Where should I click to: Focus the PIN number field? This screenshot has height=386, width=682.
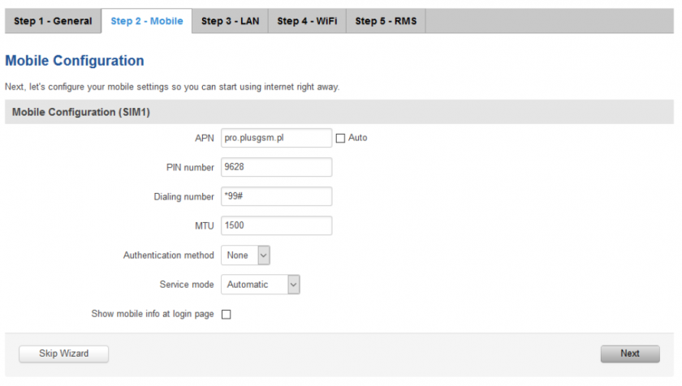click(x=277, y=167)
